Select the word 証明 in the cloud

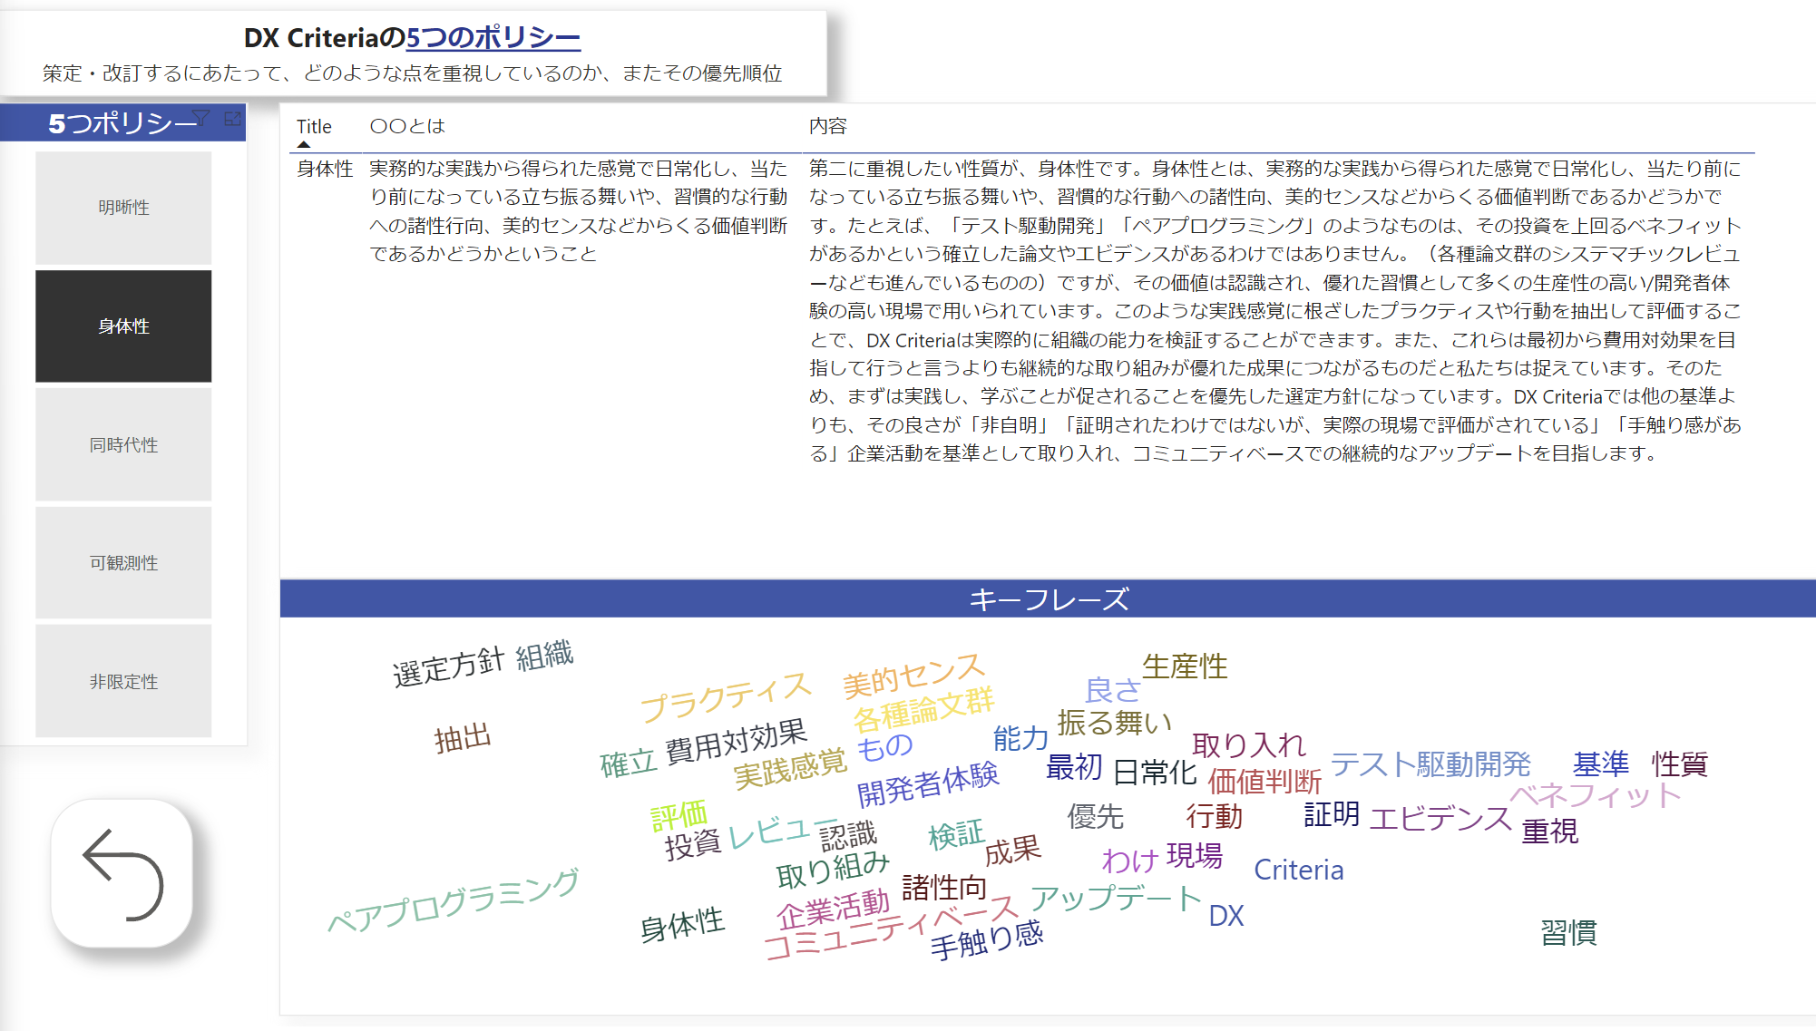[x=1332, y=814]
